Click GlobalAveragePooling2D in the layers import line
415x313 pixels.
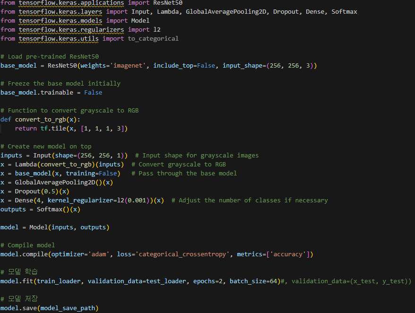(226, 12)
